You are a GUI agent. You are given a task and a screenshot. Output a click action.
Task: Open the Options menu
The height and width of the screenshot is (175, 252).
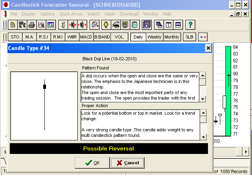(x=48, y=14)
